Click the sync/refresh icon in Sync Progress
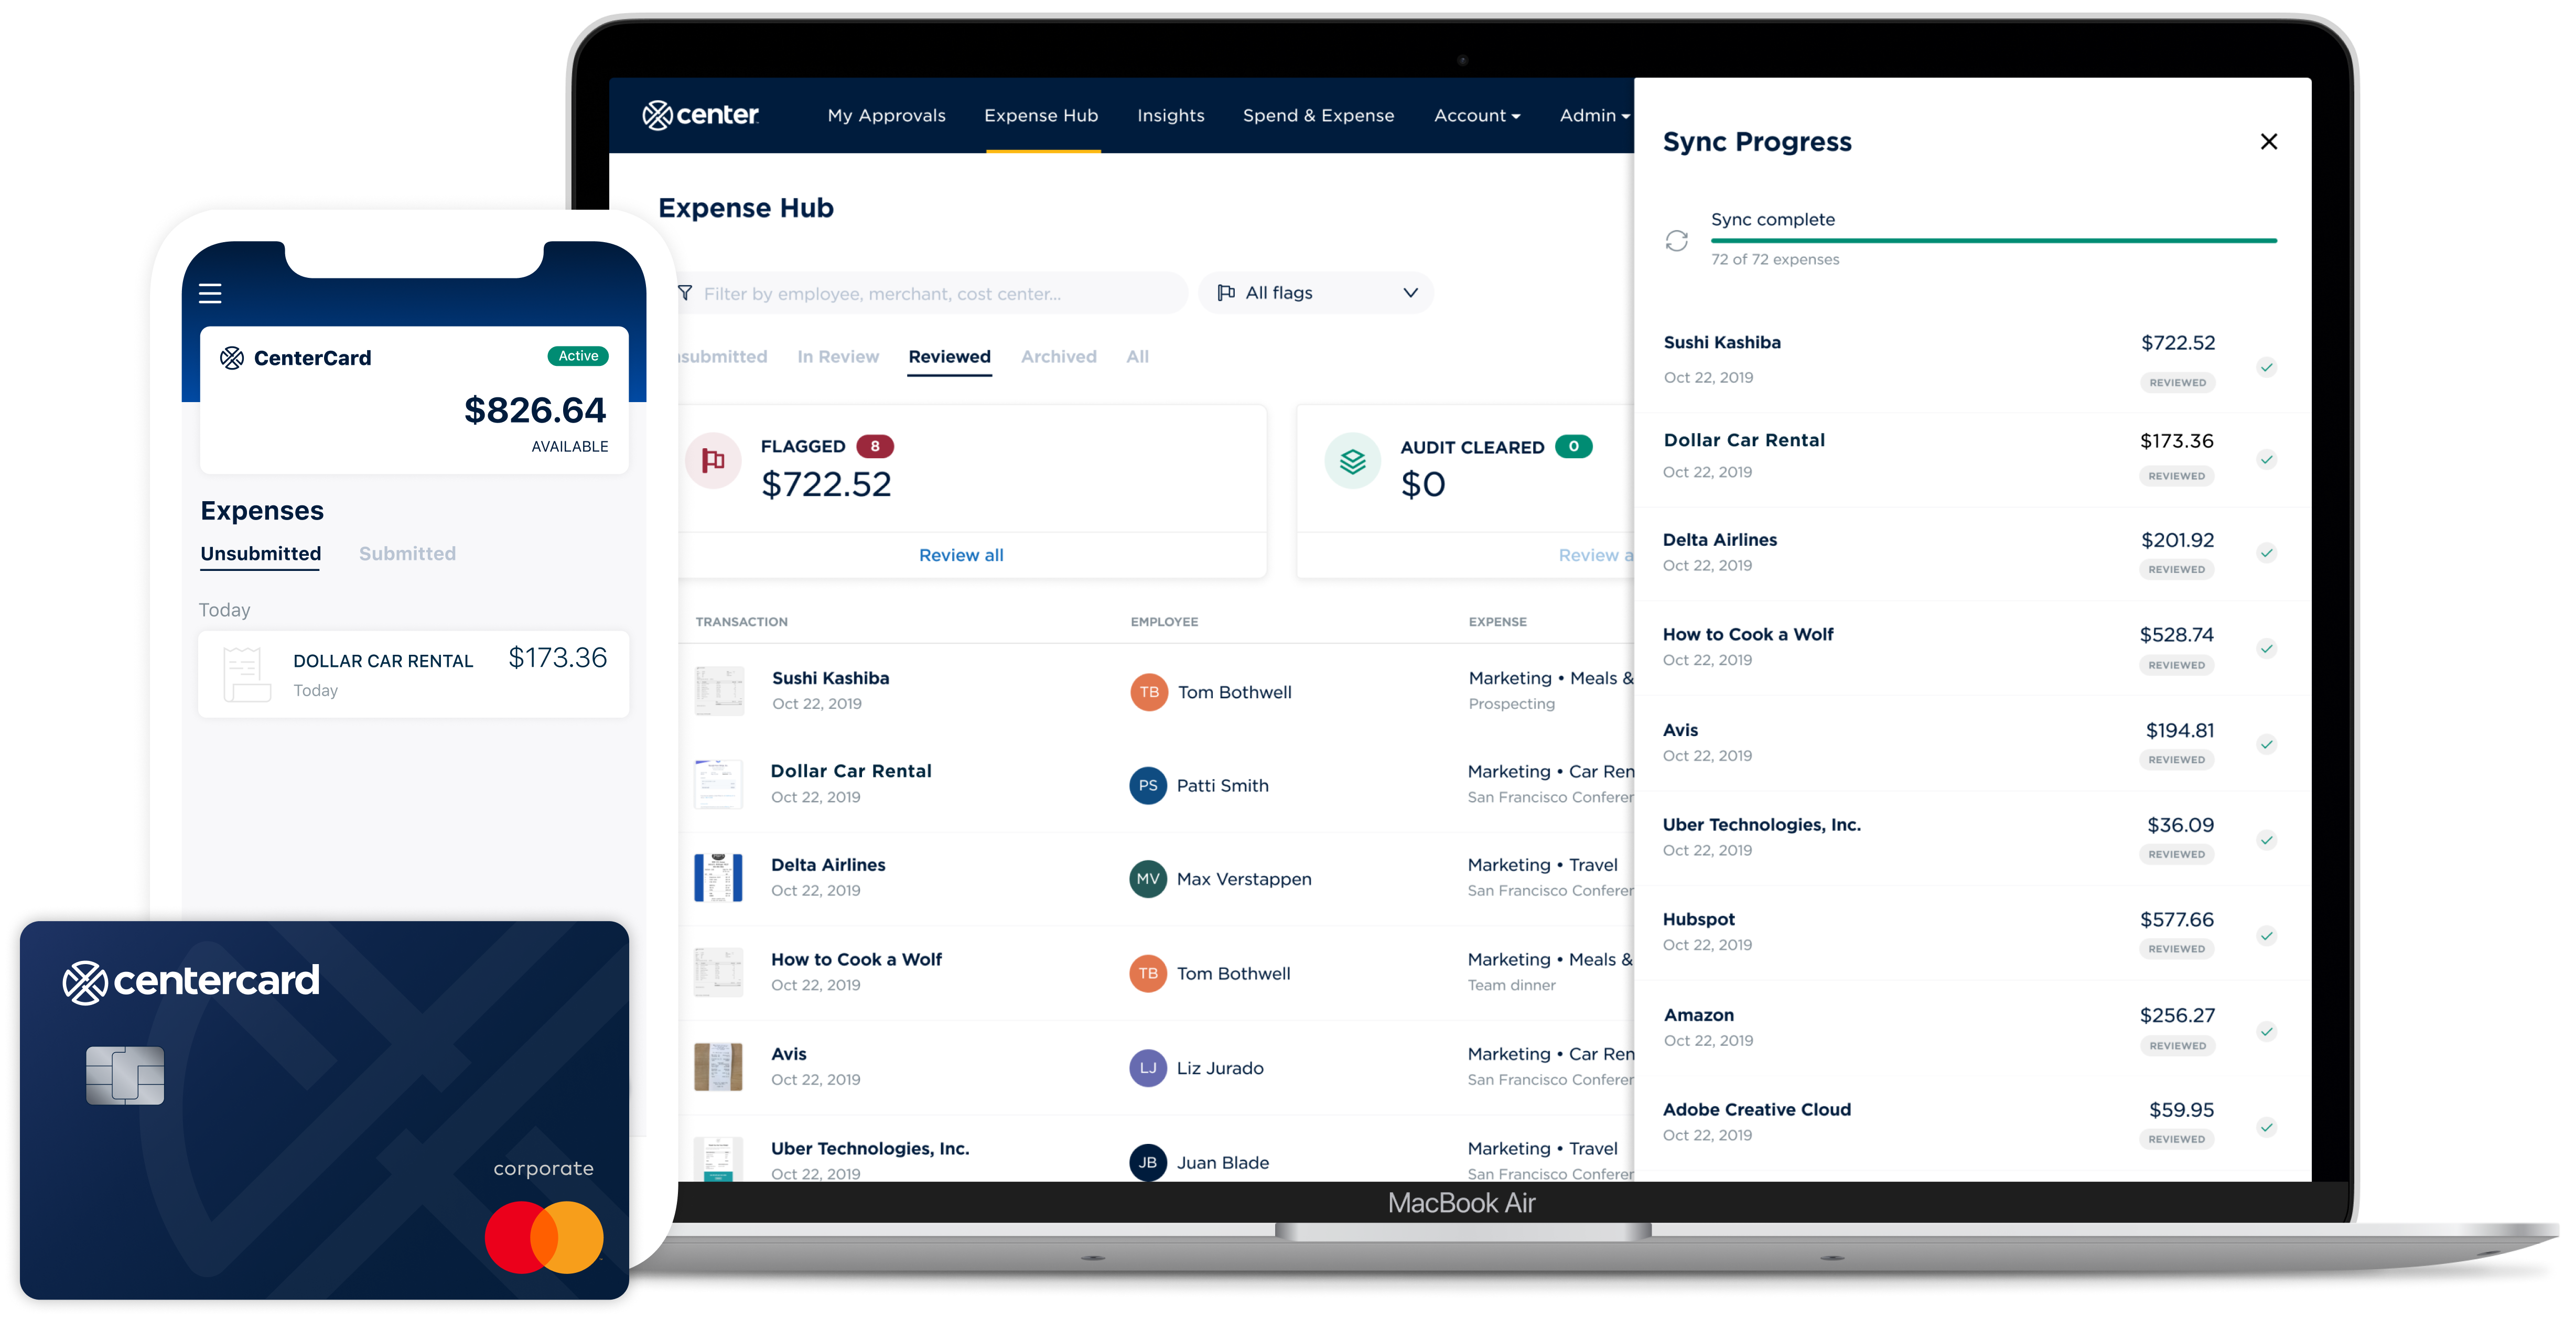Viewport: 2576px width, 1319px height. (x=1677, y=239)
